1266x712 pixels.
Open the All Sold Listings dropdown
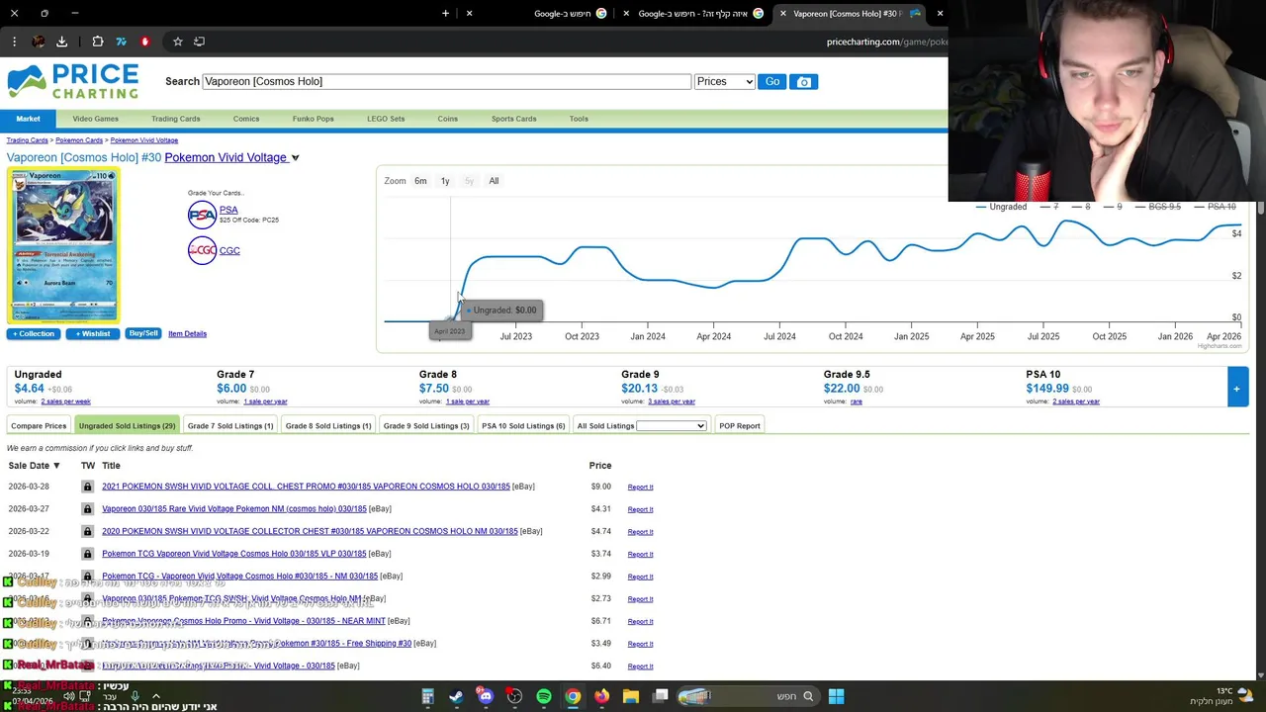[671, 426]
